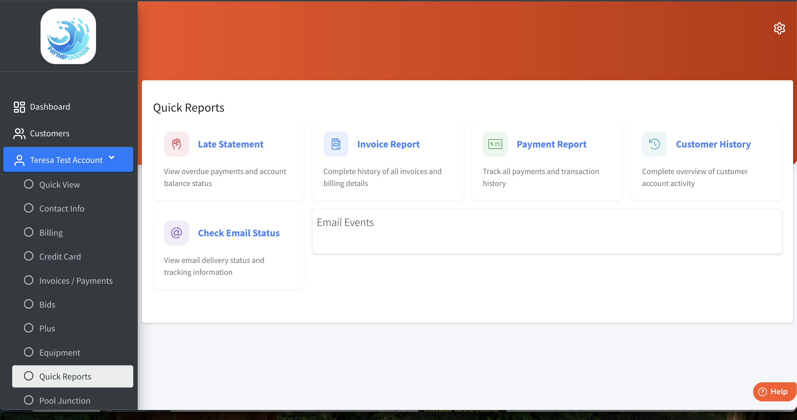Viewport: 797px width, 420px height.
Task: Open the Late Statement report link
Action: pos(230,144)
